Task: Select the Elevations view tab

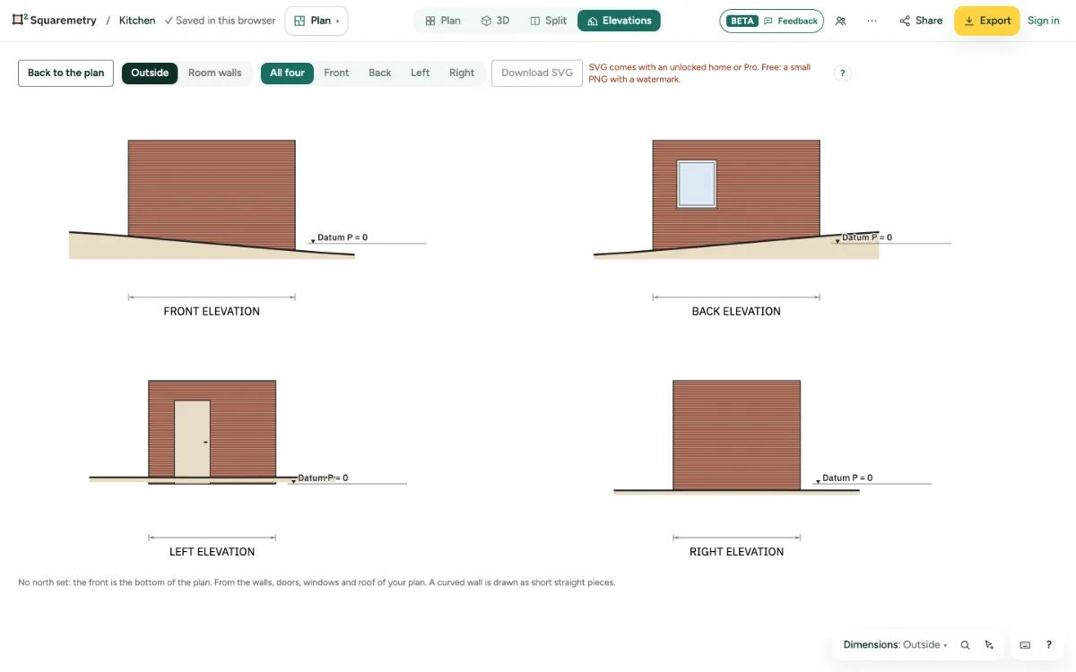Action: coord(619,21)
